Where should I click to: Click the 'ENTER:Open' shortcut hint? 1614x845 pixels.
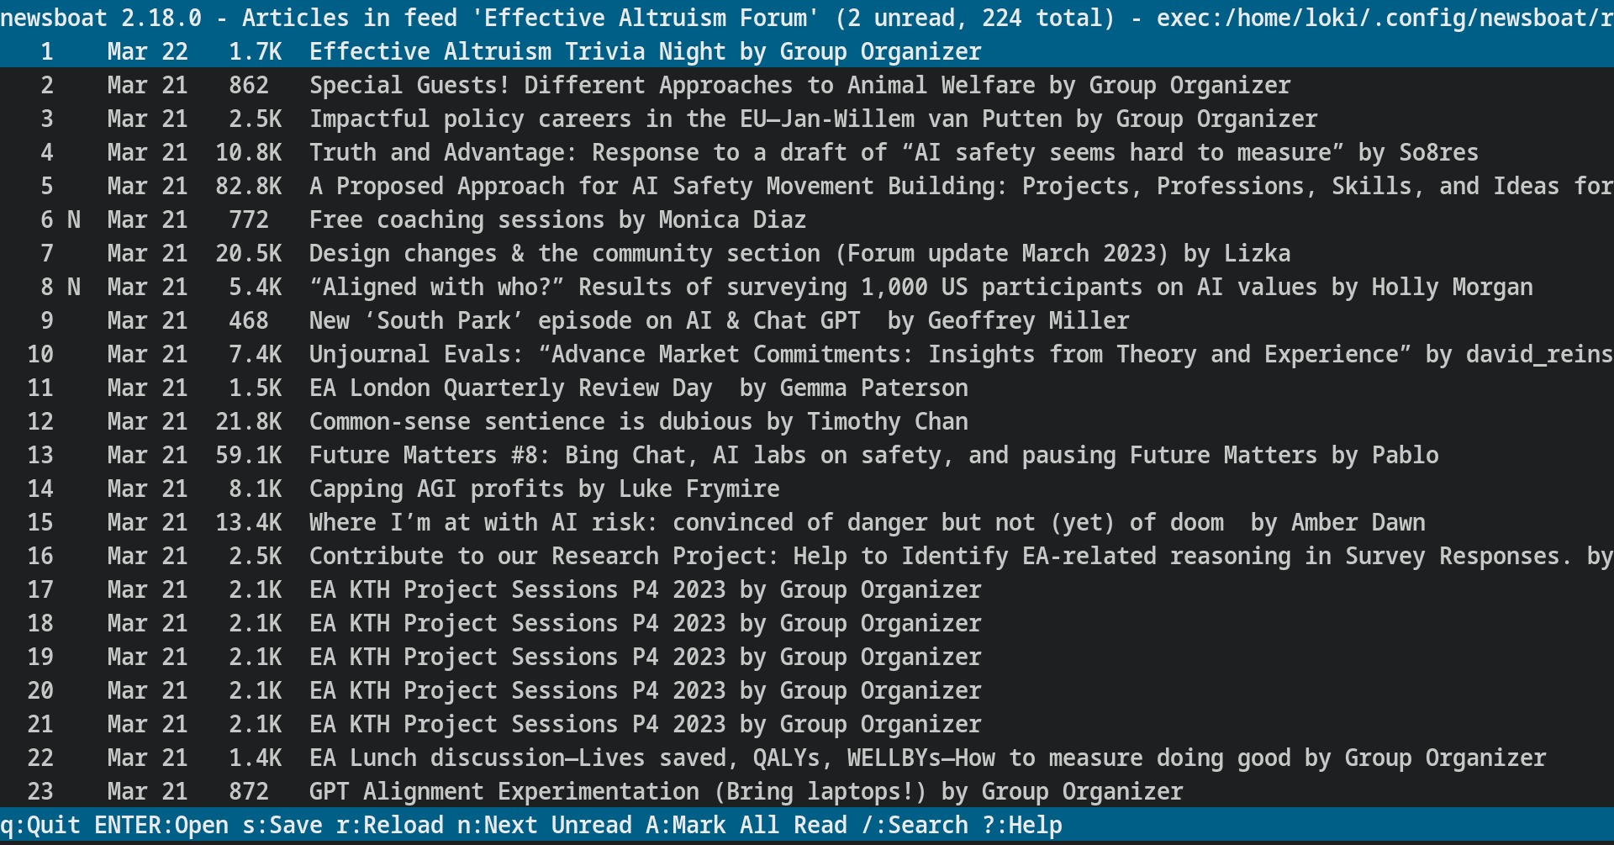161,825
